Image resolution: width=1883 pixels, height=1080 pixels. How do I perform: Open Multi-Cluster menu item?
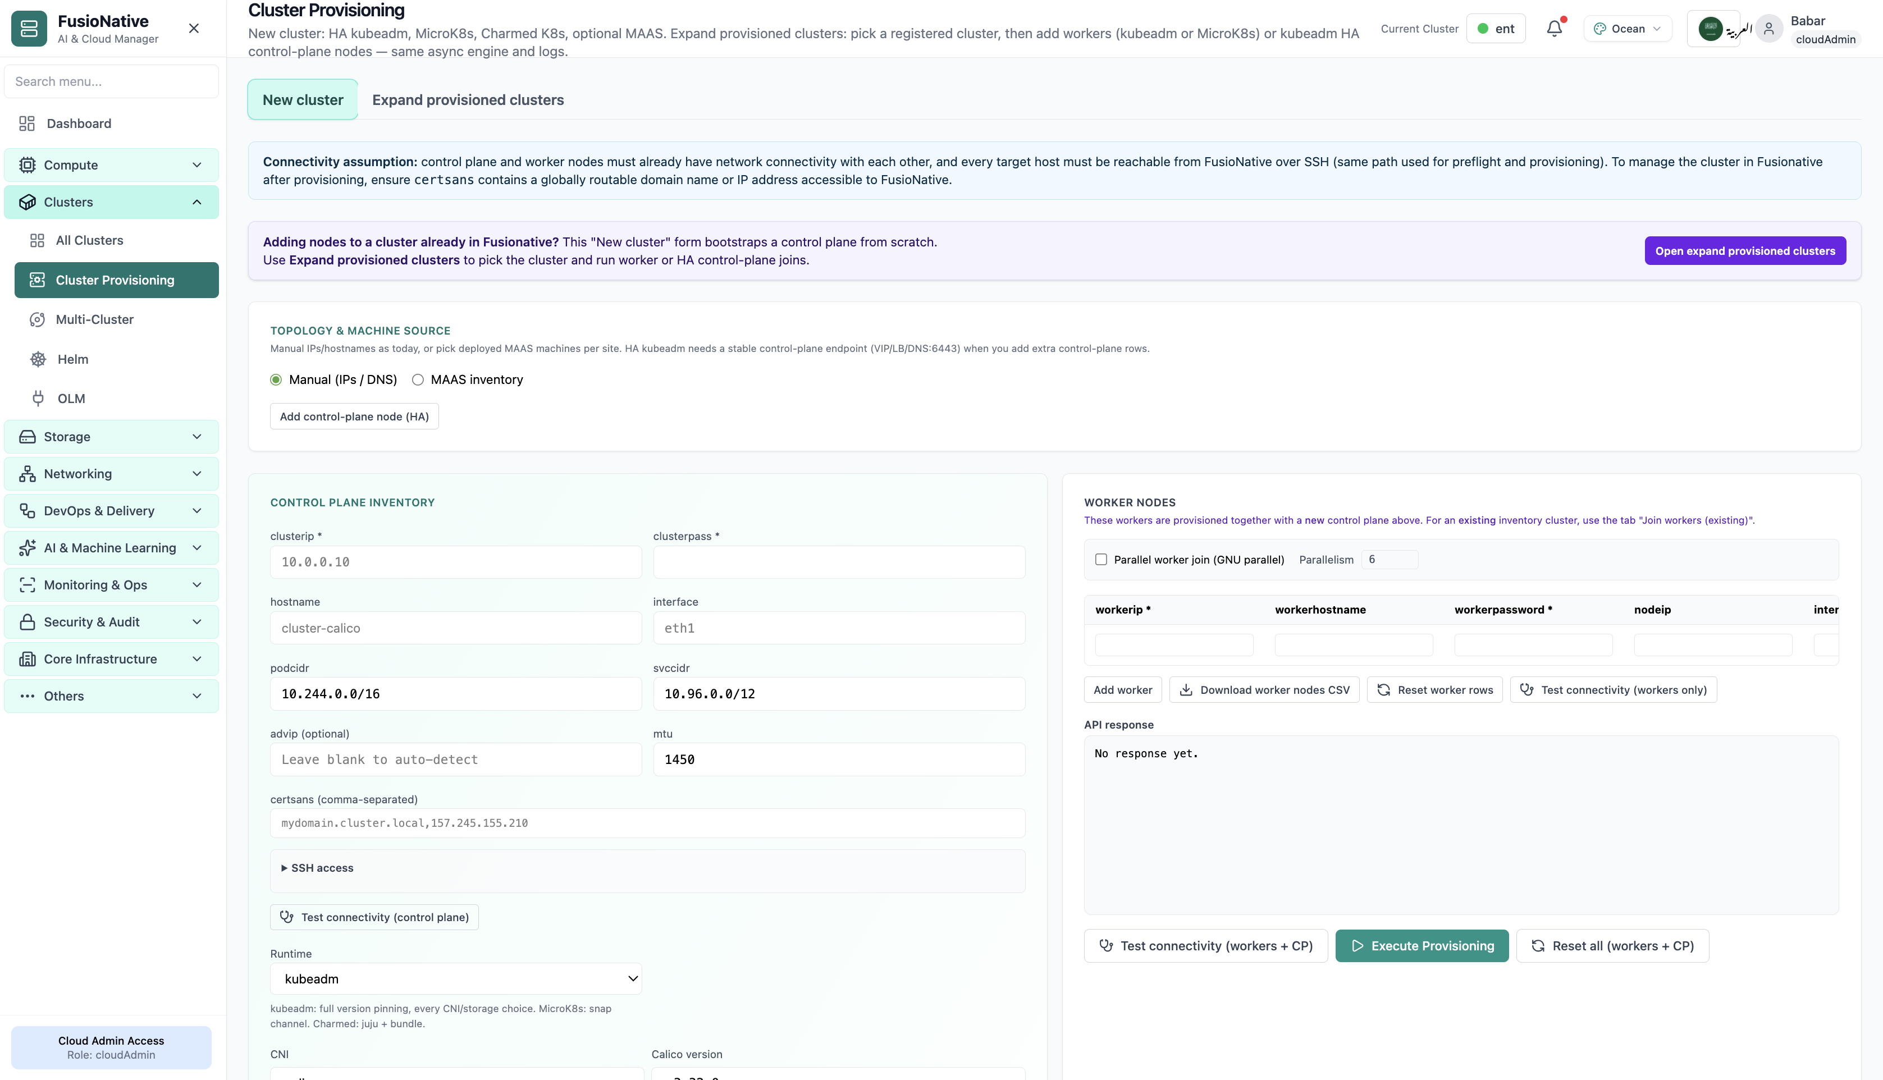tap(116, 319)
